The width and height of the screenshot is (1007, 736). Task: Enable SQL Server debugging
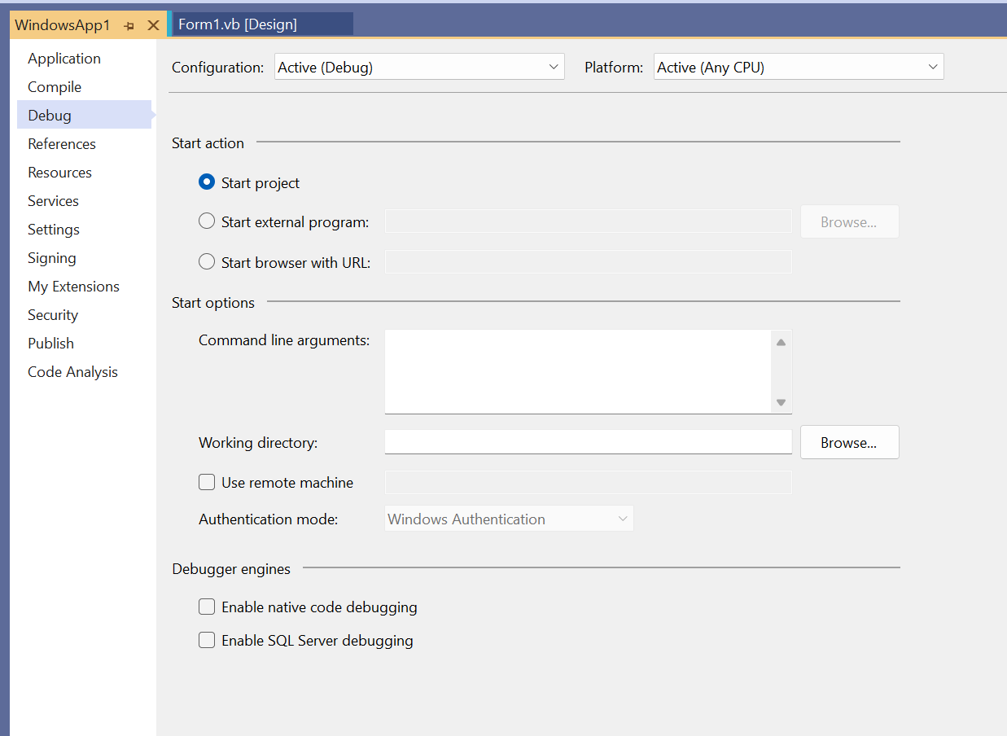pos(206,640)
